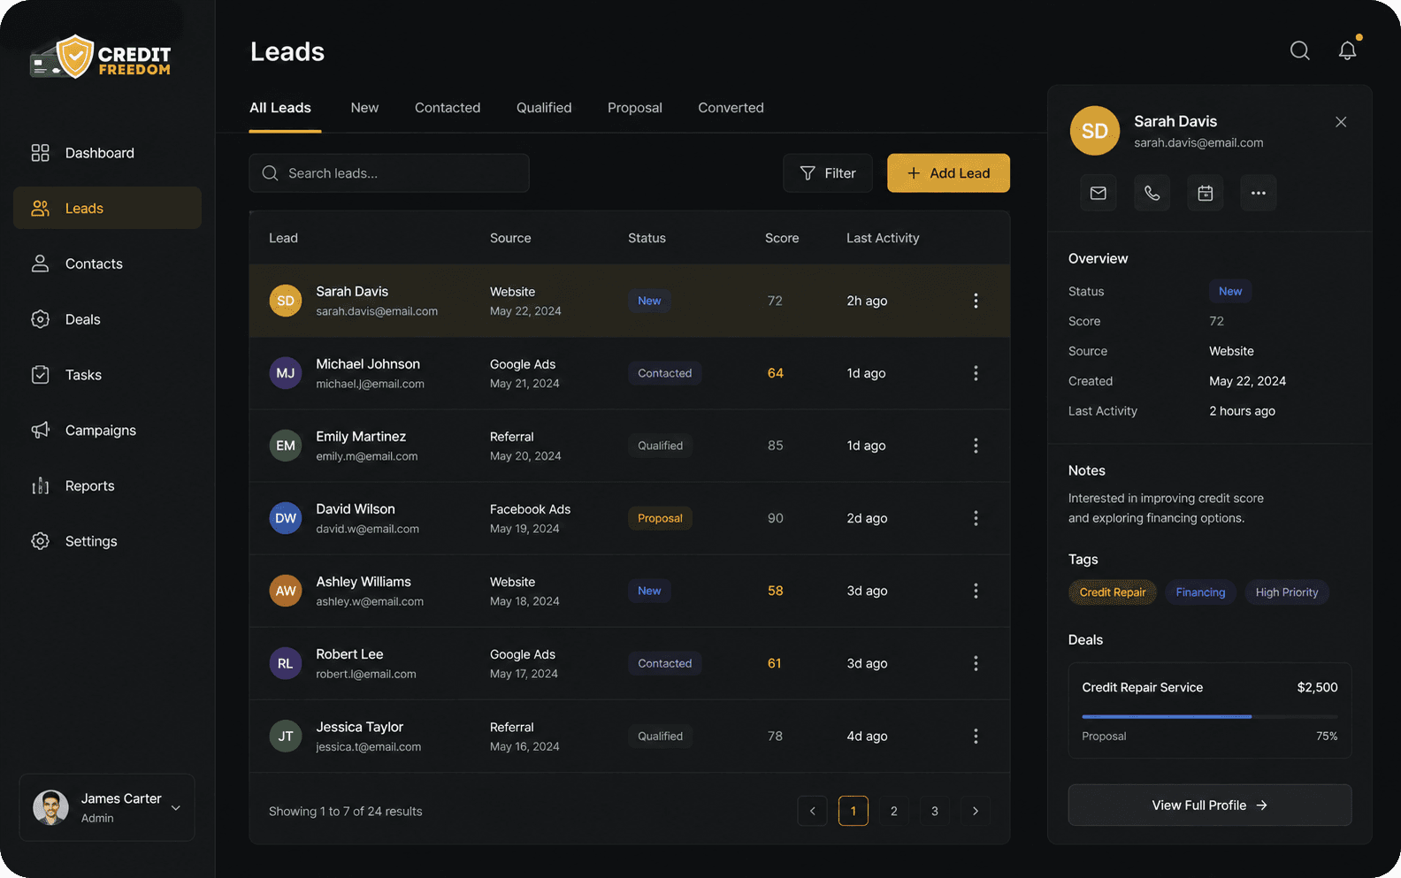Screen dimensions: 1401x878
Task: Click the Add Lead button
Action: 948,173
